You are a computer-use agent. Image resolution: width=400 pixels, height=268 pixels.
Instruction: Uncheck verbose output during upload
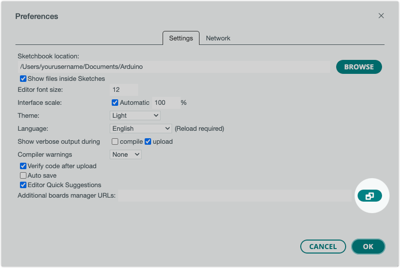point(148,142)
